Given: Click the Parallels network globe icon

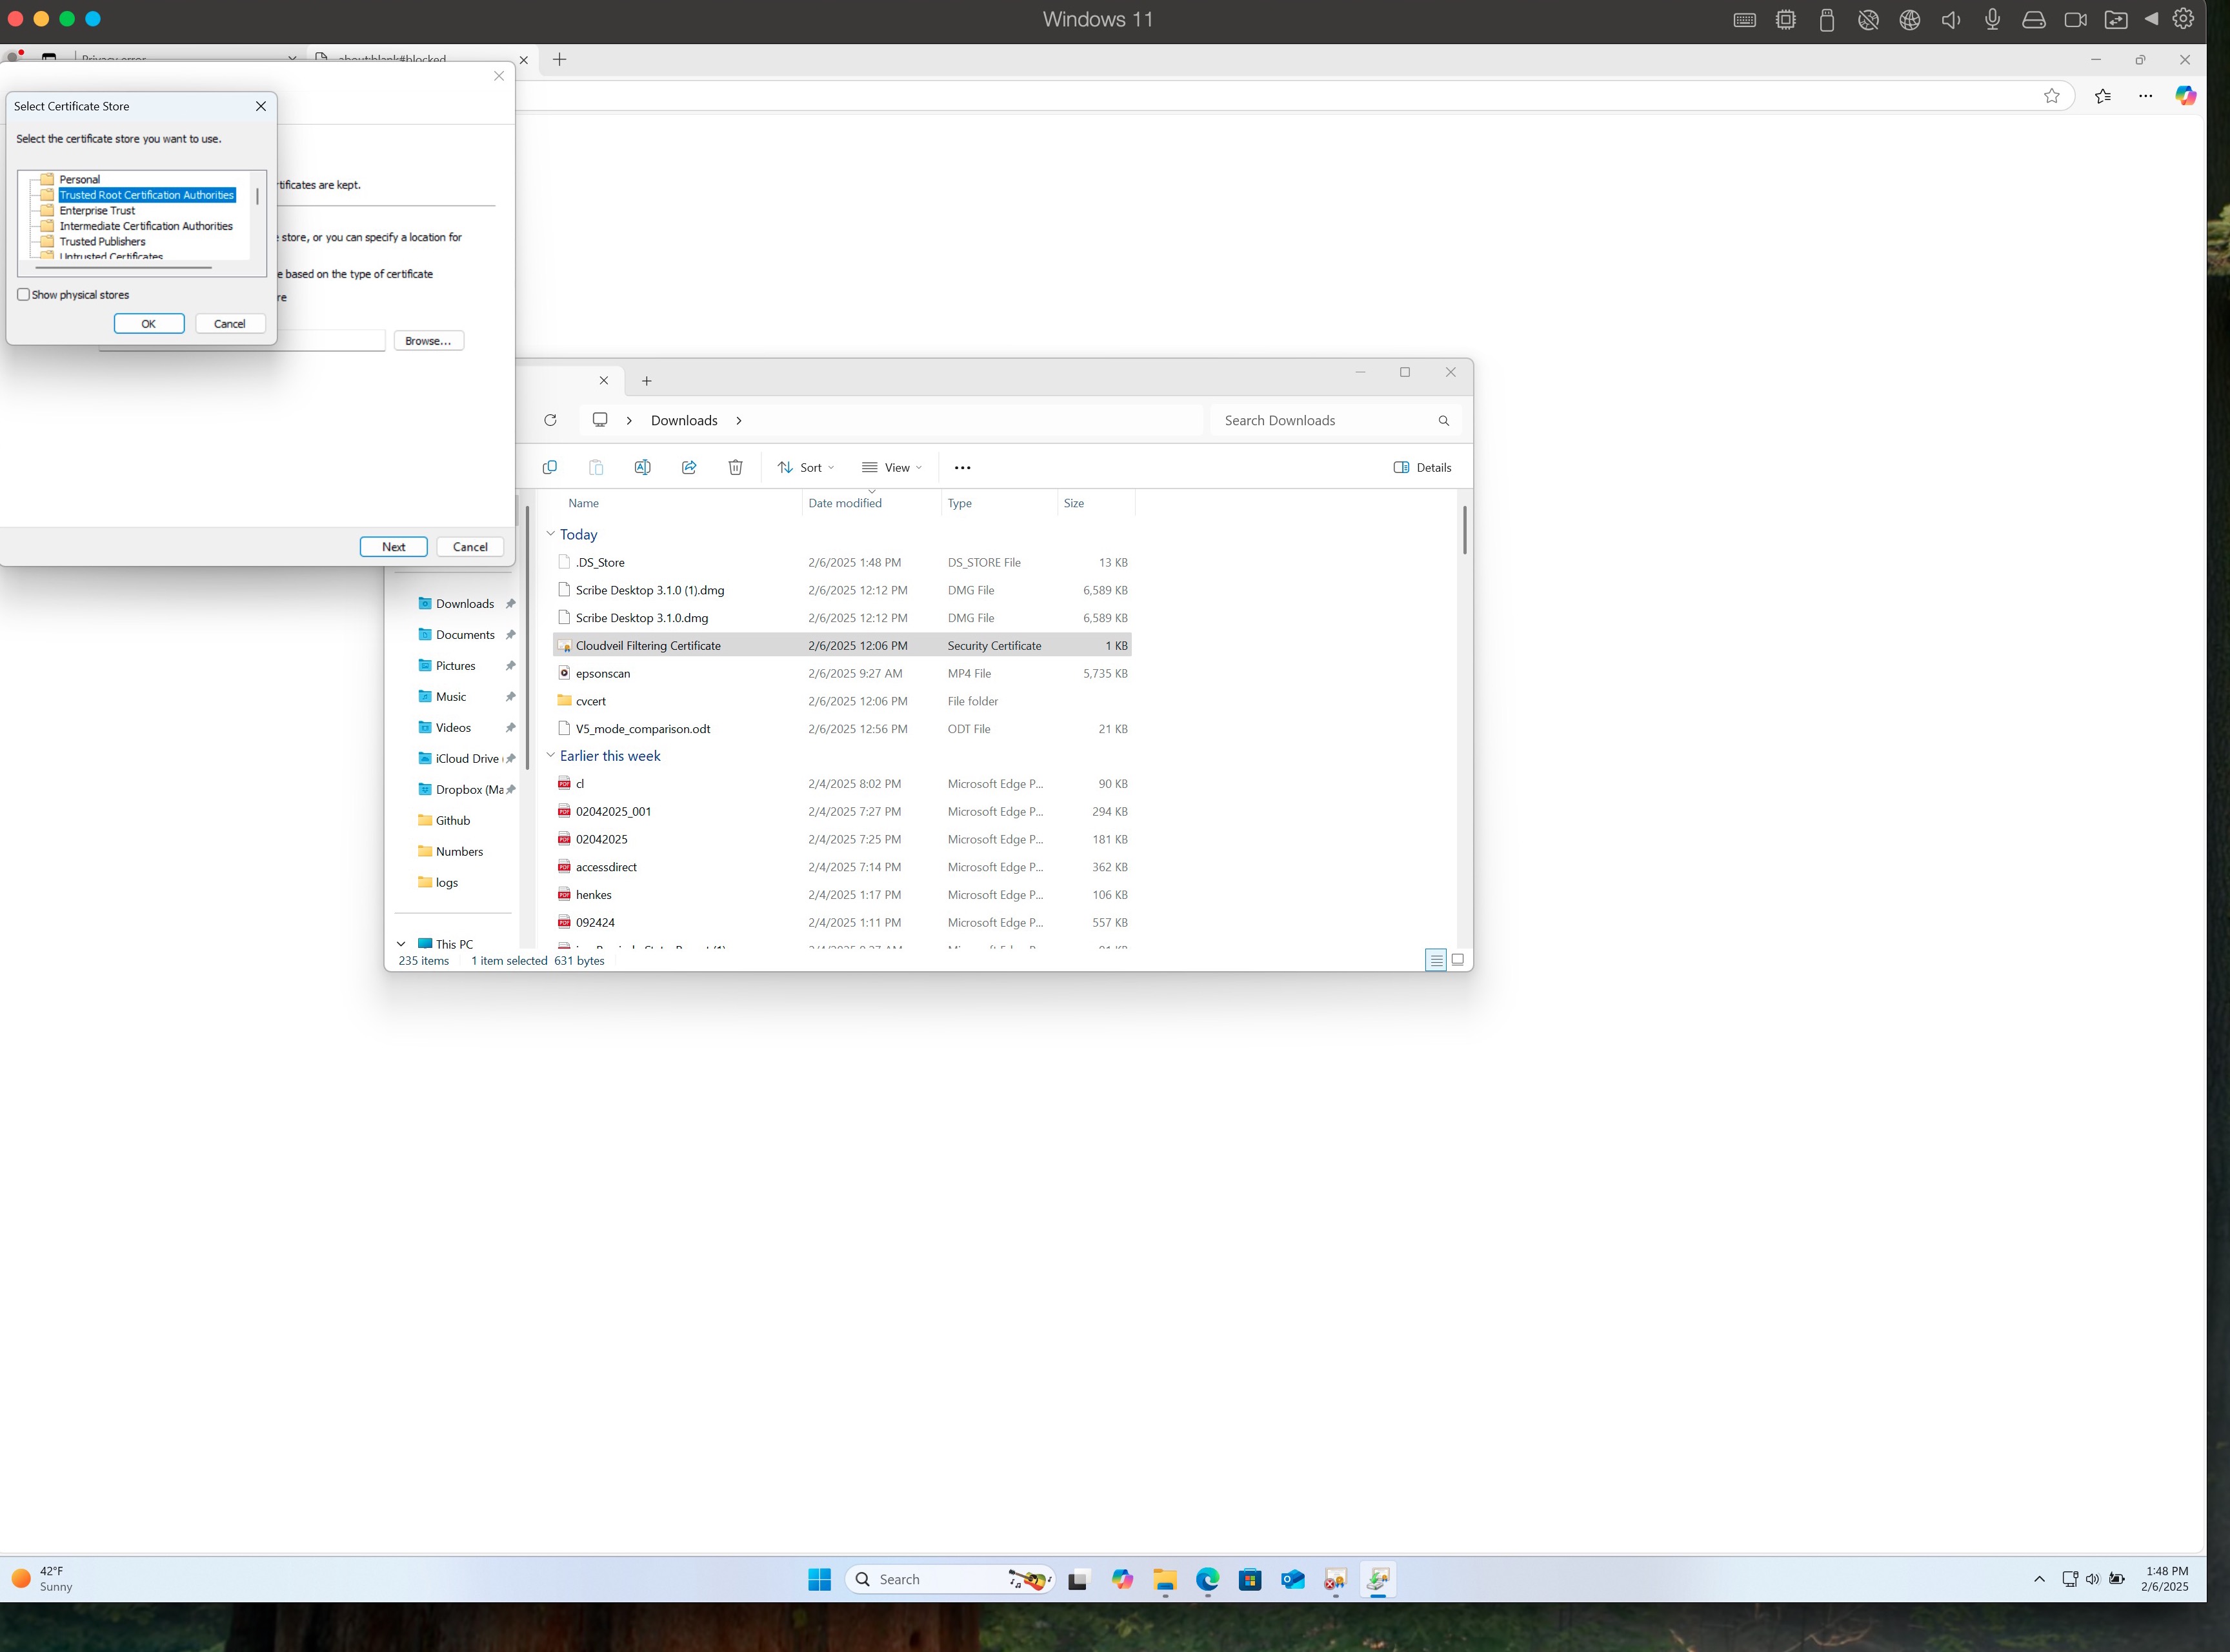Looking at the screenshot, I should pos(1909,20).
